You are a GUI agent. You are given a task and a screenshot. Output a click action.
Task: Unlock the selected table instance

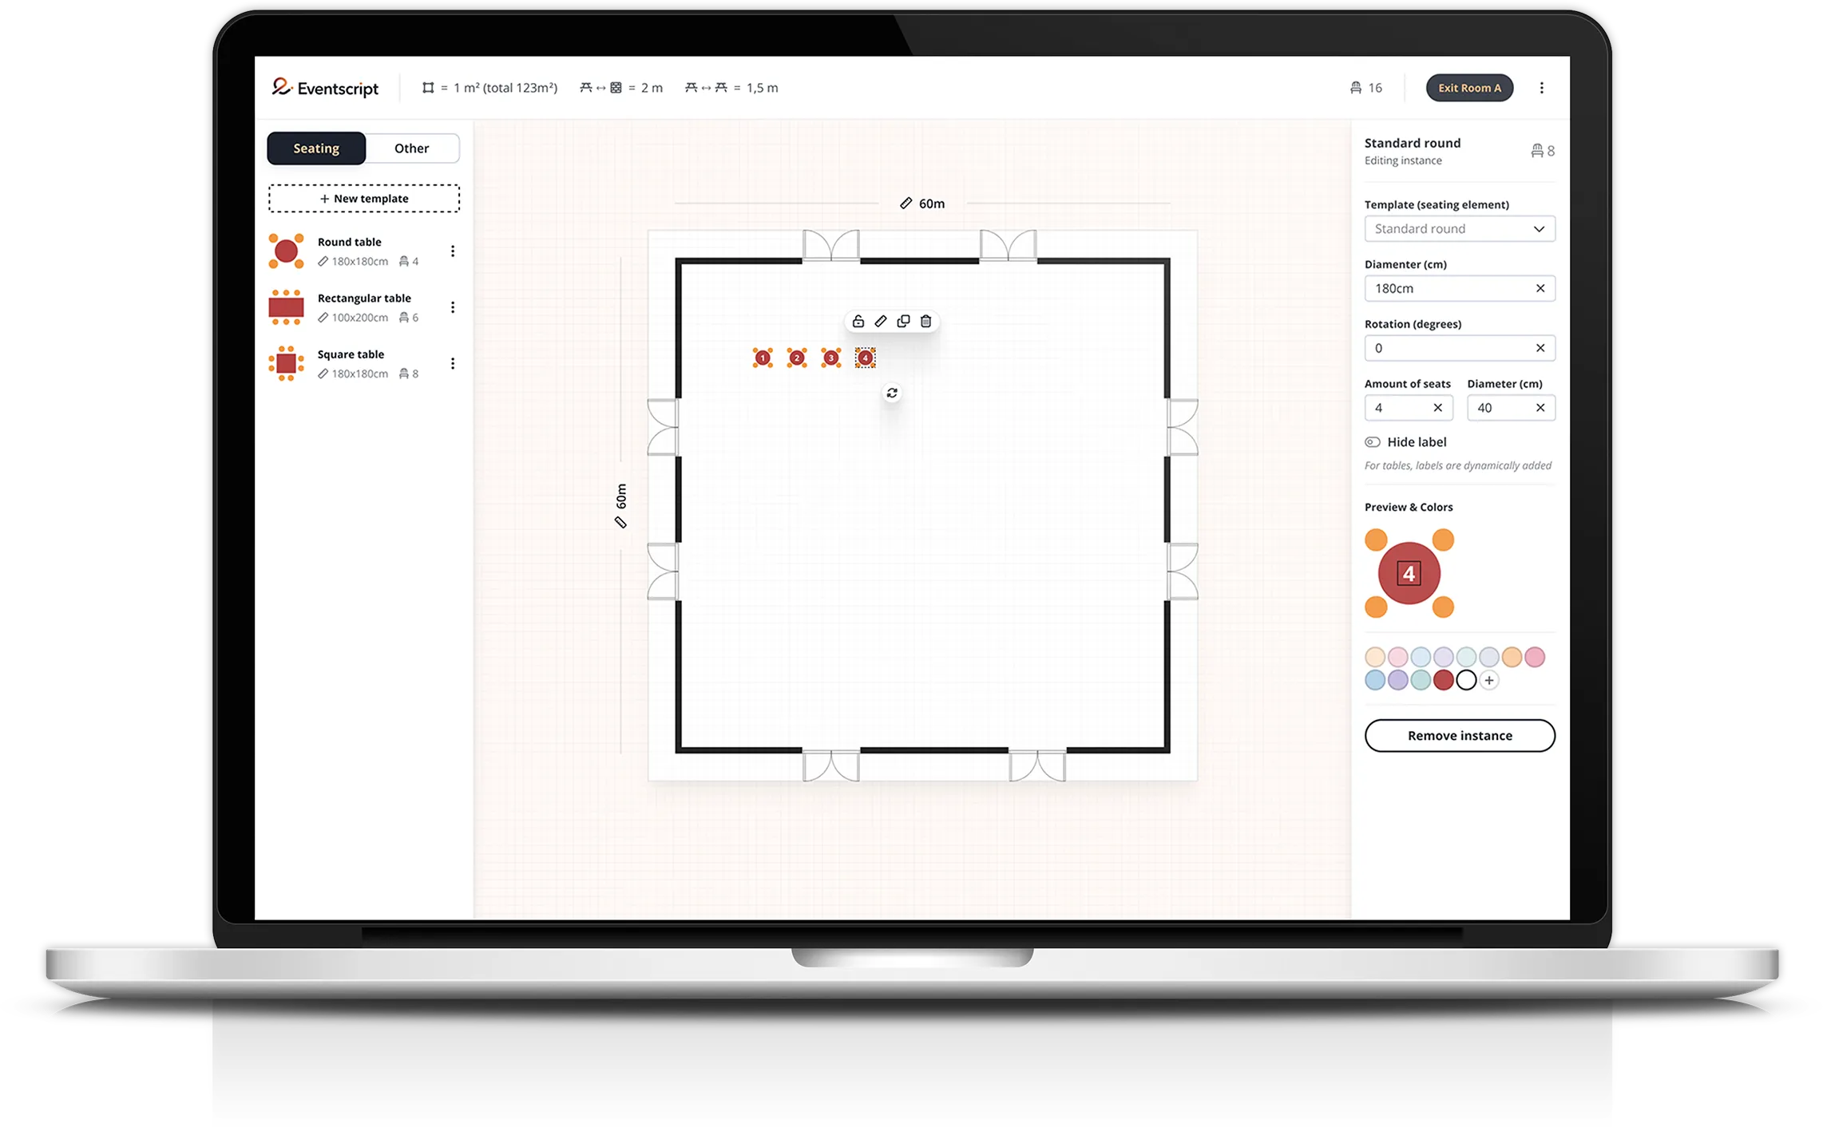point(858,321)
